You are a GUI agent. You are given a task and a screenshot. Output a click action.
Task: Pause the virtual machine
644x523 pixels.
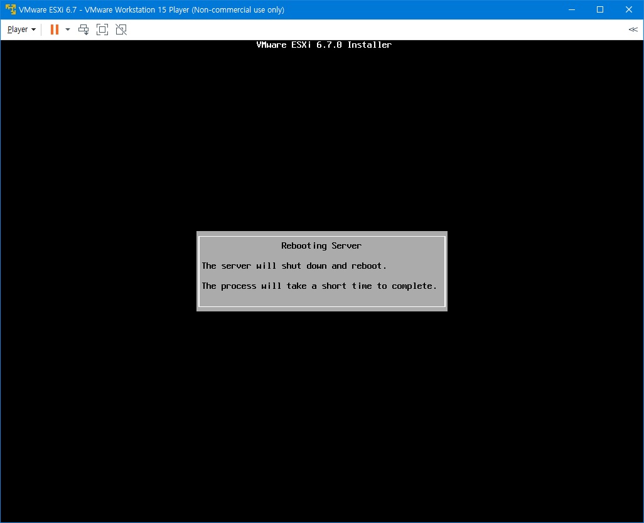click(54, 30)
